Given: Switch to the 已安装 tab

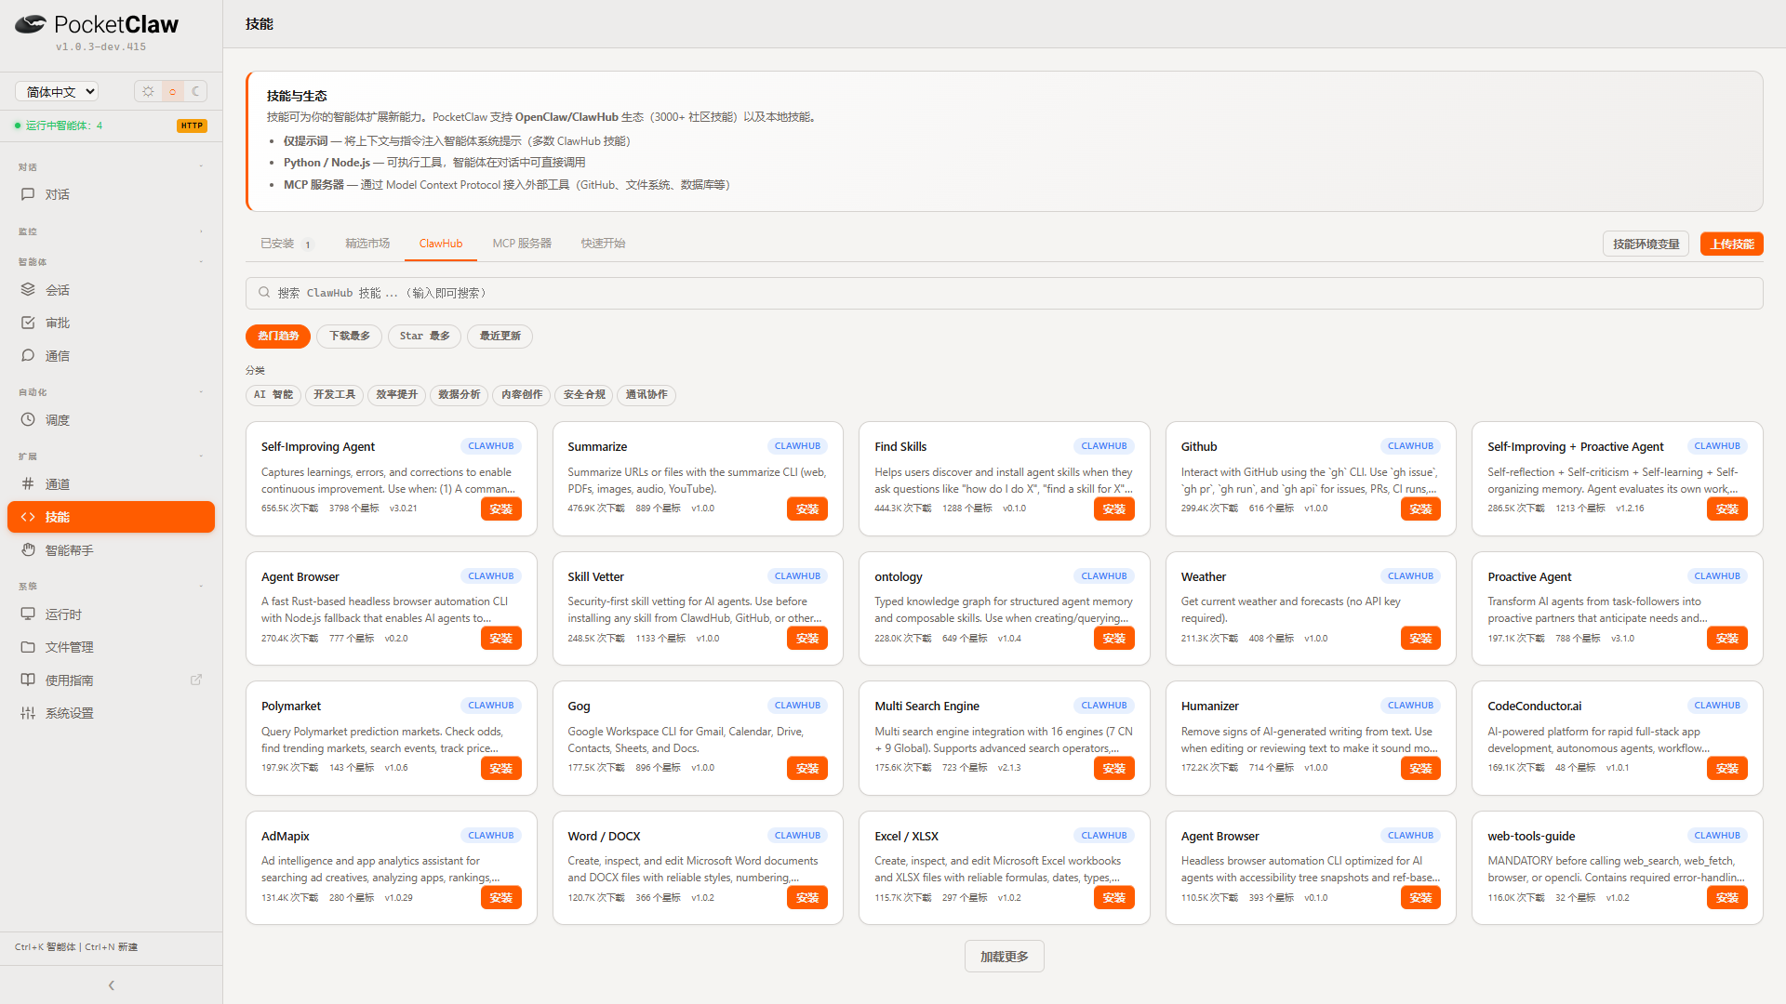Looking at the screenshot, I should (287, 244).
